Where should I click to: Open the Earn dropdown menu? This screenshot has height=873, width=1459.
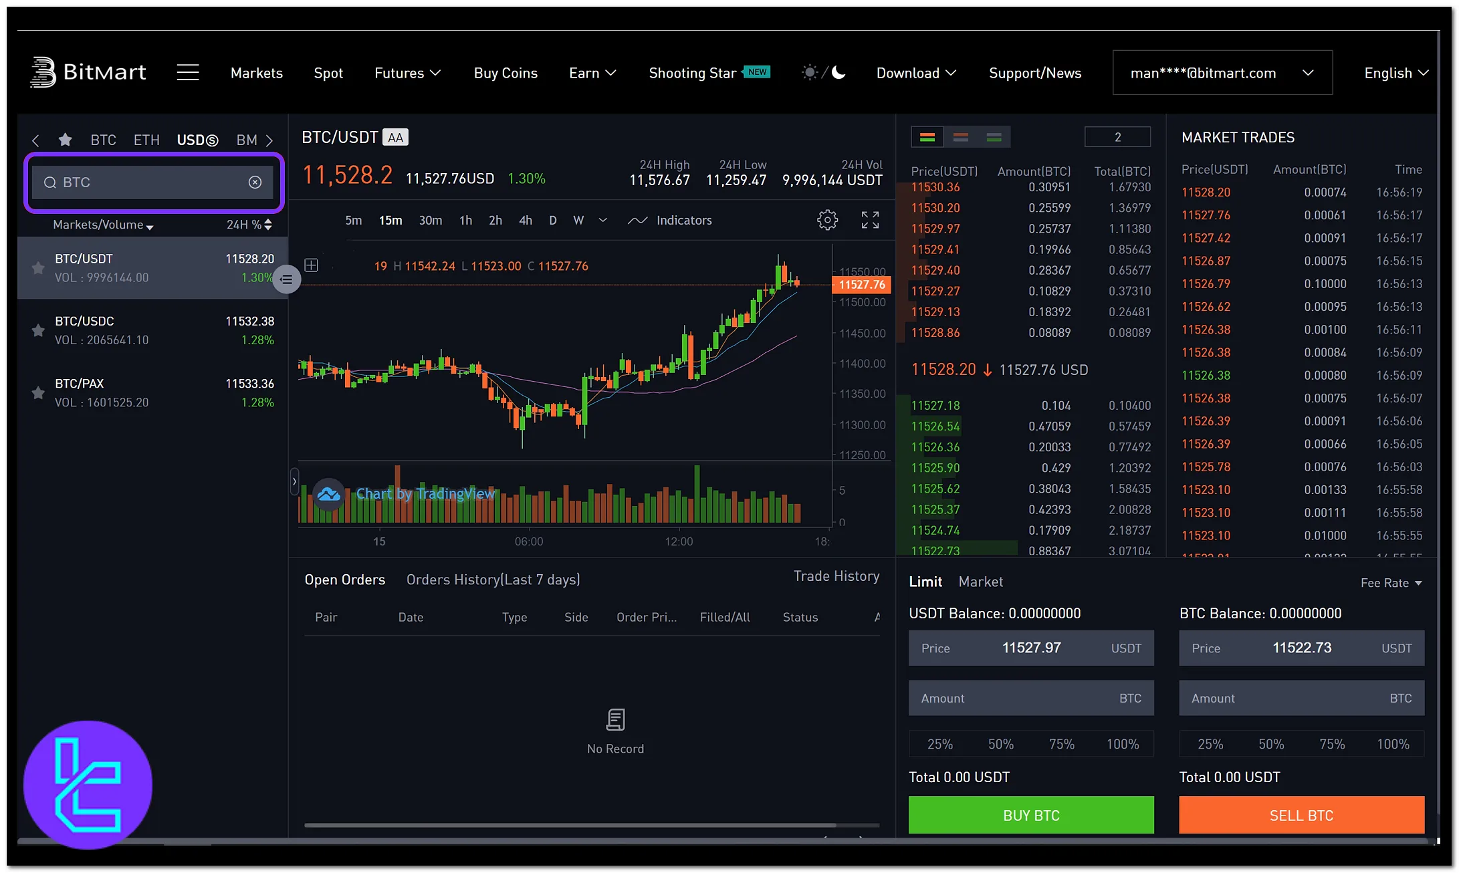[x=592, y=73]
